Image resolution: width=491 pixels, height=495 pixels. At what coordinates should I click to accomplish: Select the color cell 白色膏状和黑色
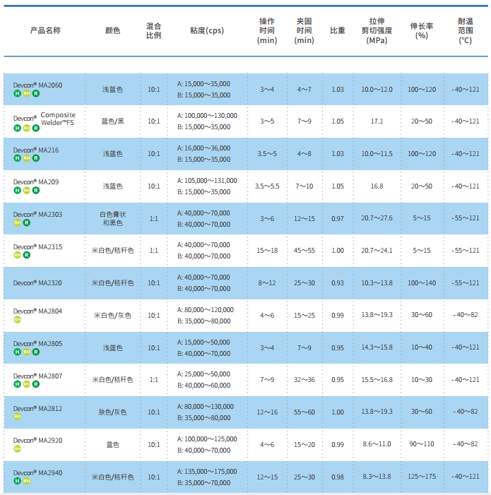point(113,218)
